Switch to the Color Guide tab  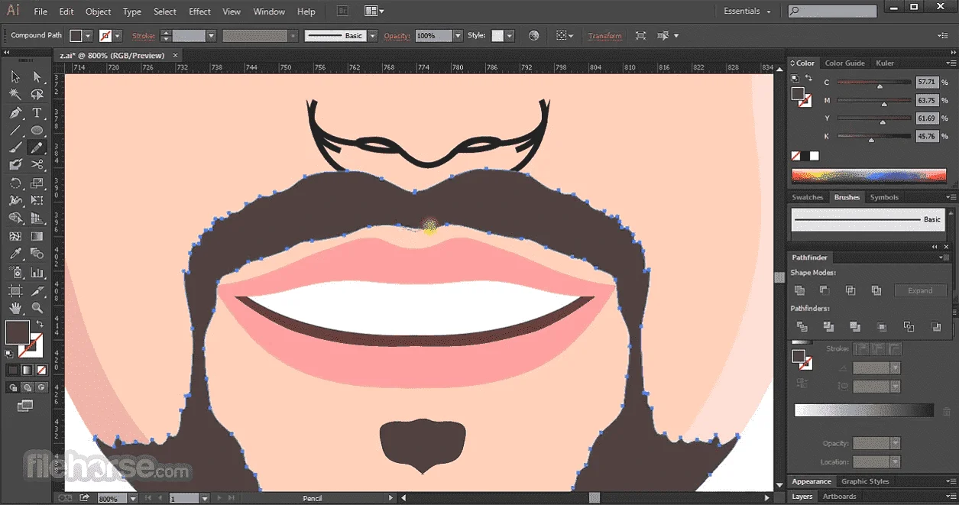click(x=844, y=63)
